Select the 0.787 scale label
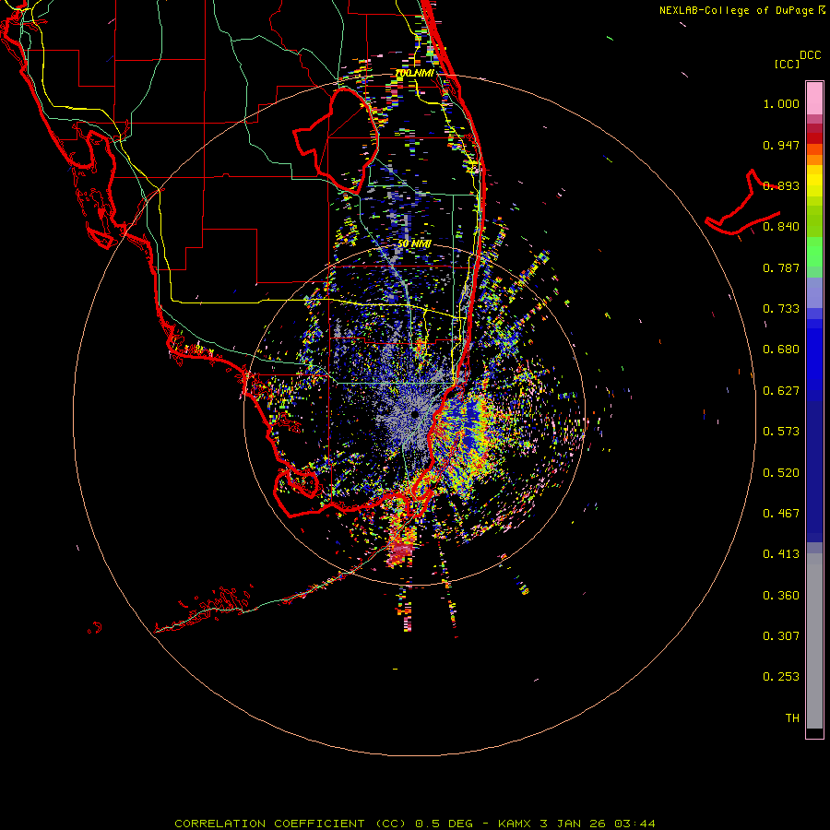830x830 pixels. point(781,267)
